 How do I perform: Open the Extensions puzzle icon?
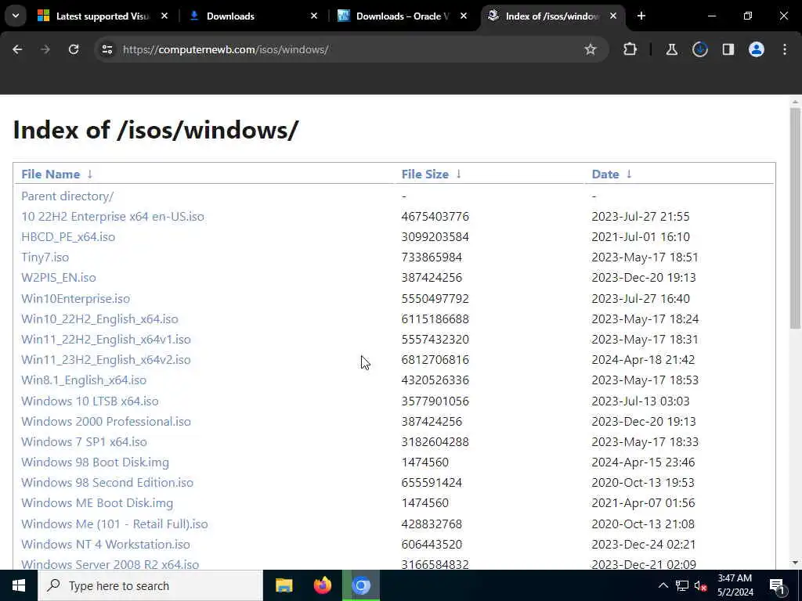[630, 49]
